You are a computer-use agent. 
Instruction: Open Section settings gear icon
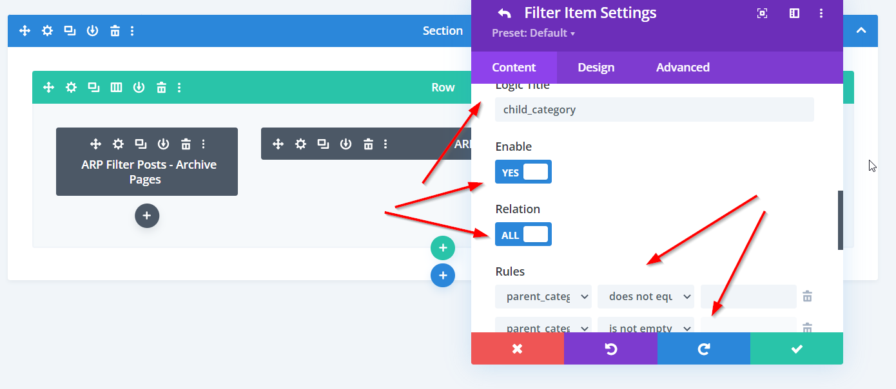[47, 30]
